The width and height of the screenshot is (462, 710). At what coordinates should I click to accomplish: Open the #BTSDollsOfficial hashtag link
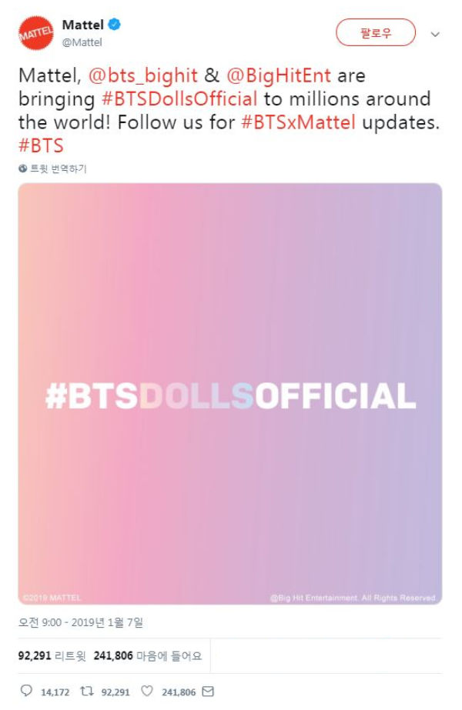coord(179,99)
